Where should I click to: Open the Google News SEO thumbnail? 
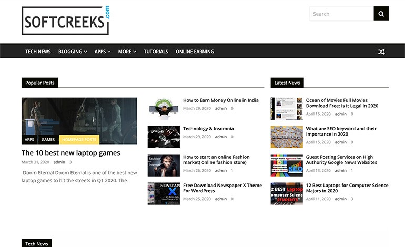tap(287, 166)
